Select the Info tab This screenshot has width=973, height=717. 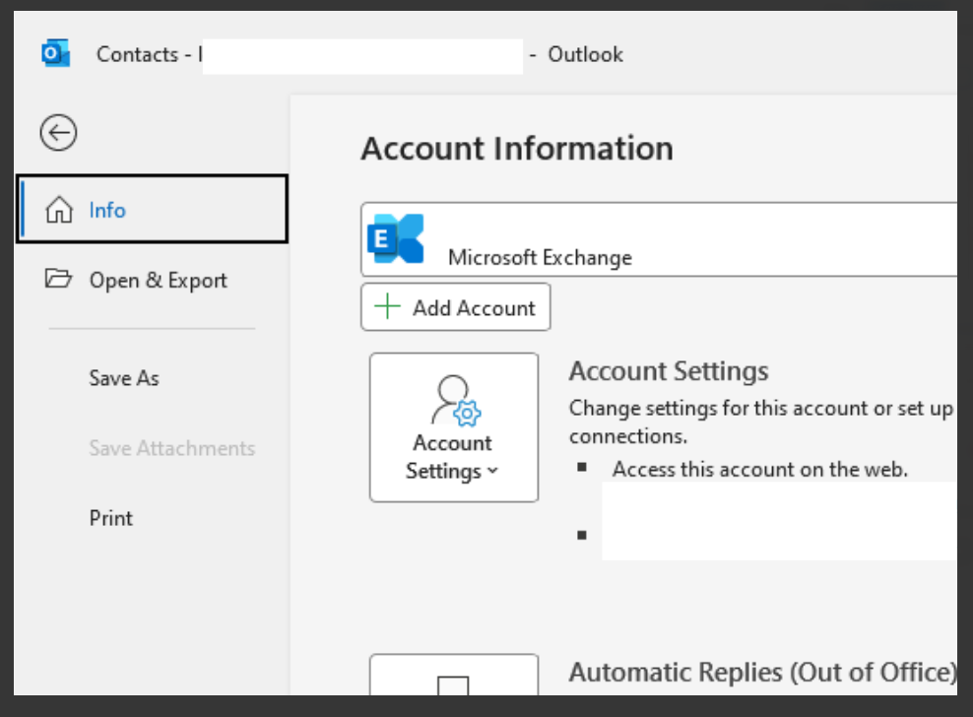coord(152,209)
